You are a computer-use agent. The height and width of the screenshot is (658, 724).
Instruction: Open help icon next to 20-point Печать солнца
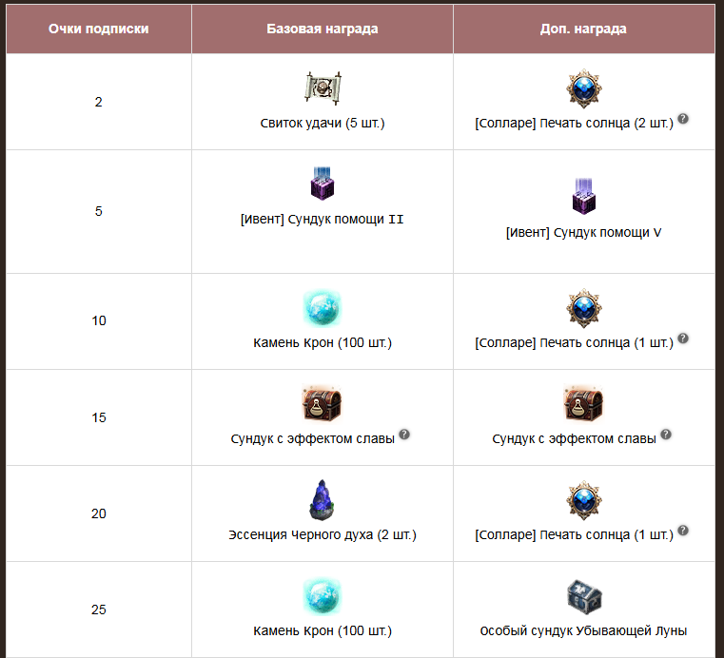click(683, 531)
